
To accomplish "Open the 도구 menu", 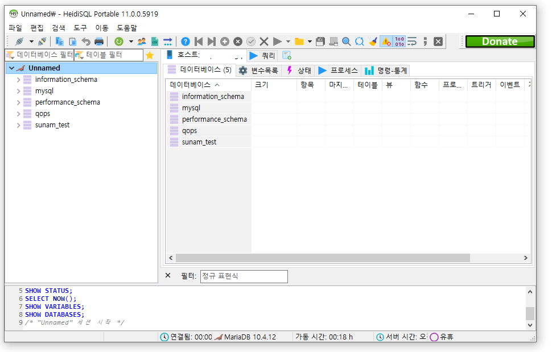I will tap(80, 28).
